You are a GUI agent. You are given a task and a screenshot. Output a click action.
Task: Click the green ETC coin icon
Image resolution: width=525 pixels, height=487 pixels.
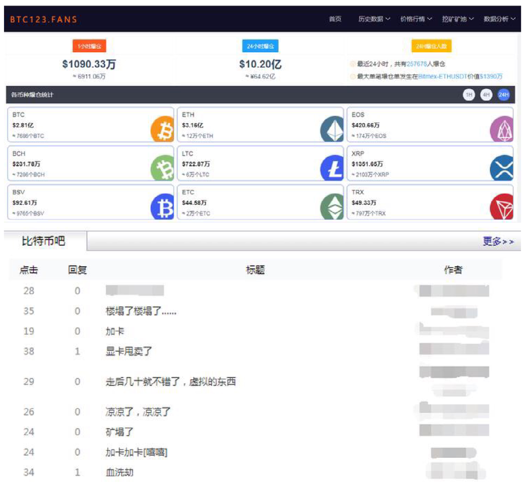[332, 207]
